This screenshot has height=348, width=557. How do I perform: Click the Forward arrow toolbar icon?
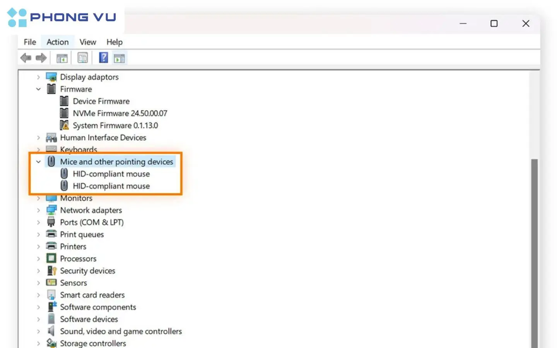point(41,58)
